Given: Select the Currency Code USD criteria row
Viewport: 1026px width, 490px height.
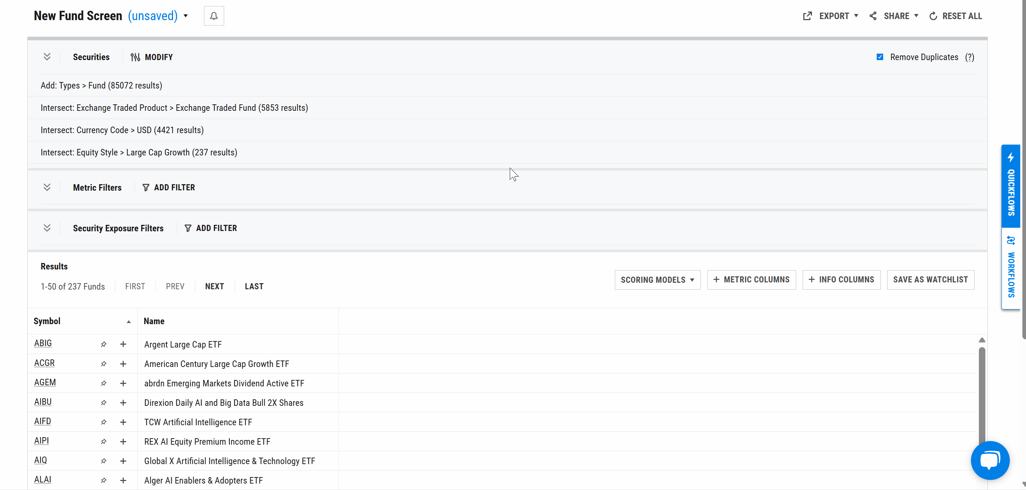Looking at the screenshot, I should 507,130.
